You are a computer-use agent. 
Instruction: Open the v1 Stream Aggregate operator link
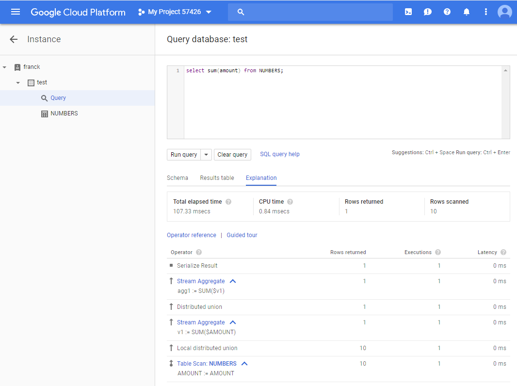(x=201, y=322)
